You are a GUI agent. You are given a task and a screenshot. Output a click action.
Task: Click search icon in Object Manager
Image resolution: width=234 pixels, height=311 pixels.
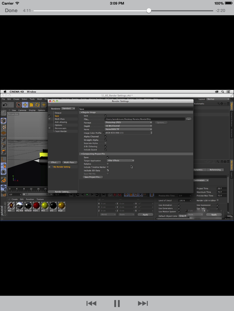(219, 104)
